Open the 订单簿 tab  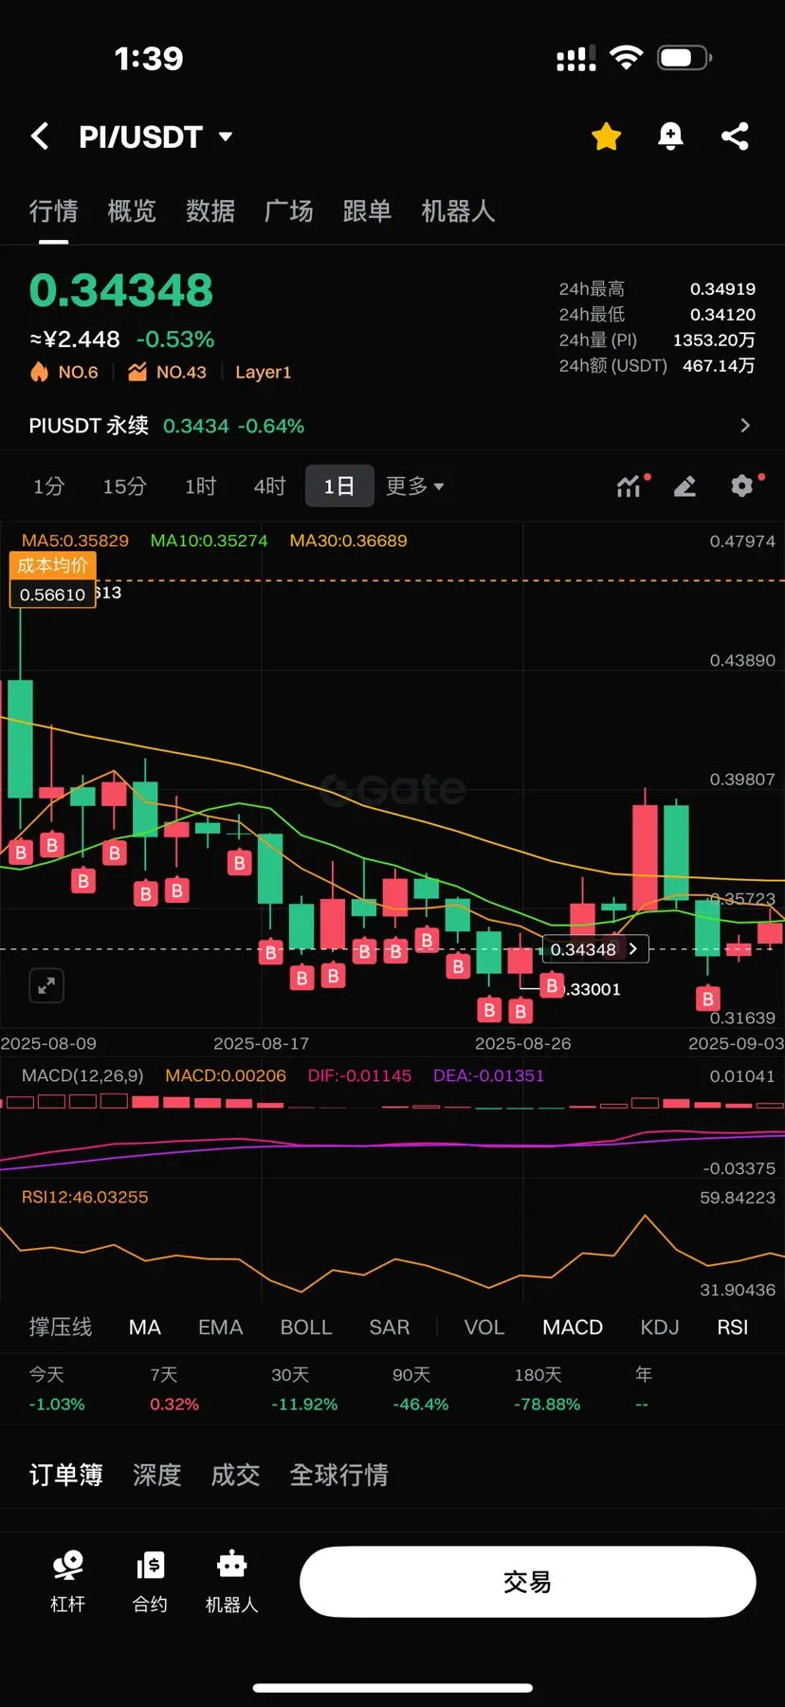coord(65,1475)
